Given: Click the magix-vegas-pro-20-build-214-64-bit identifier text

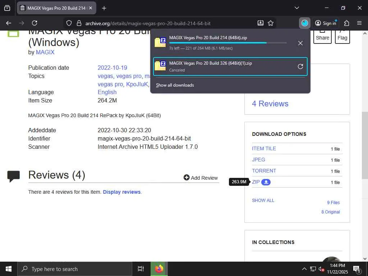Looking at the screenshot, I should point(144,138).
